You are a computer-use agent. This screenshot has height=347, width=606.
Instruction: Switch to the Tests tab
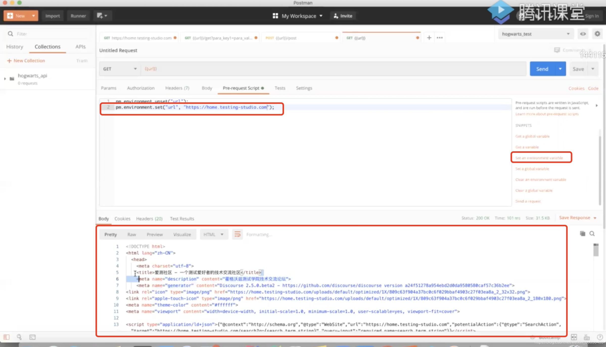point(280,88)
